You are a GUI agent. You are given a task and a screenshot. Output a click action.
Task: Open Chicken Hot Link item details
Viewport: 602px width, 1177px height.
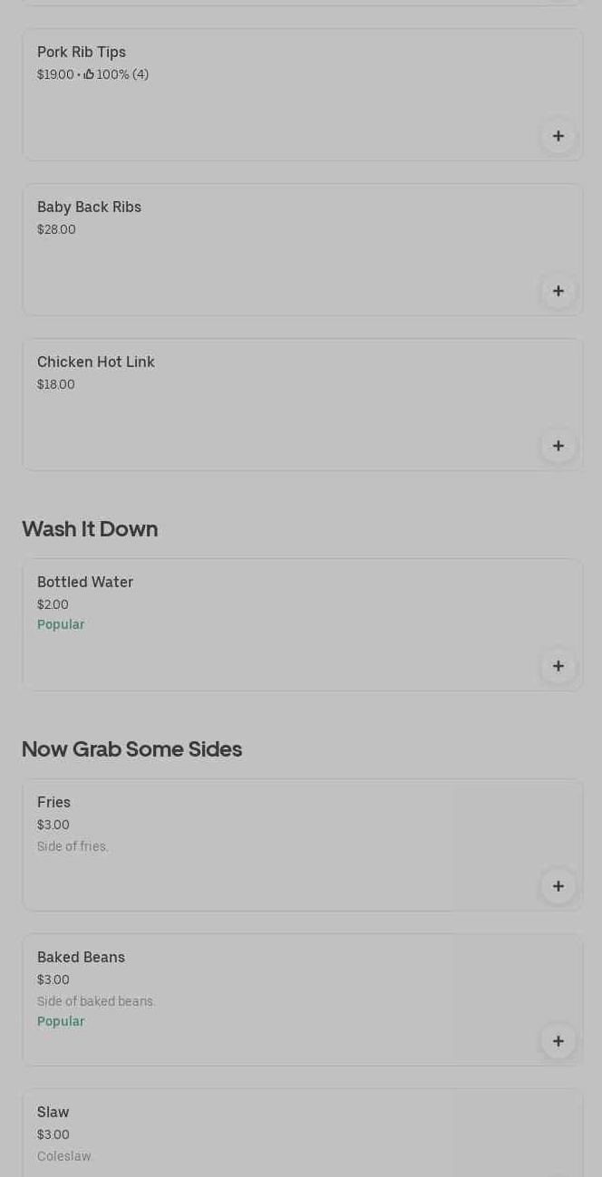coord(96,362)
